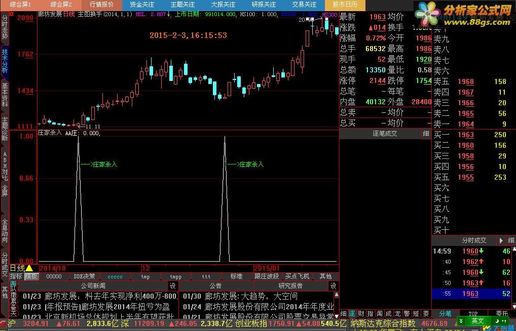Open the 公告 panel header

(x=216, y=286)
